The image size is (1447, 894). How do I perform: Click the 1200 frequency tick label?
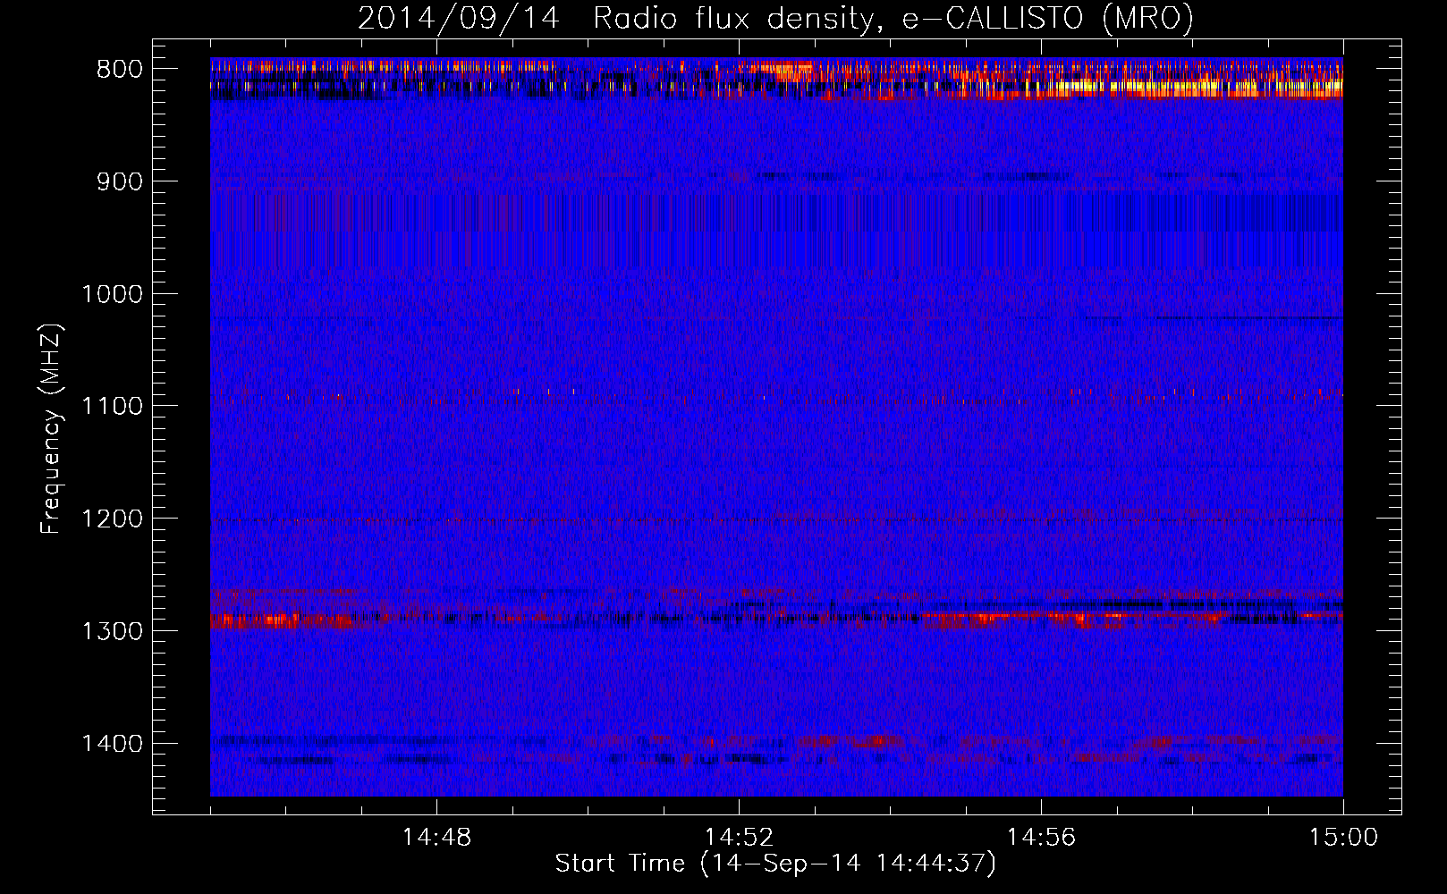(x=112, y=519)
